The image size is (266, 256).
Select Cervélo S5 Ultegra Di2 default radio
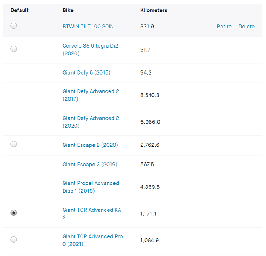point(14,49)
